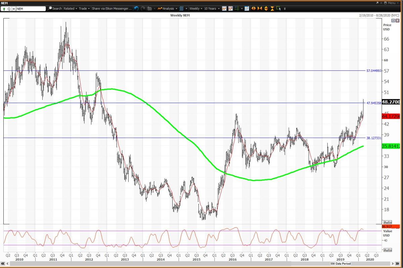Screen dimensions: 403x268
Task: Toggle Auto scaling on the price axis
Action: tap(387, 222)
